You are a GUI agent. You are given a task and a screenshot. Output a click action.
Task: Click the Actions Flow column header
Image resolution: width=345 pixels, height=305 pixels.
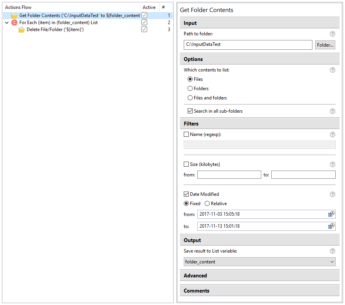pyautogui.click(x=71, y=7)
